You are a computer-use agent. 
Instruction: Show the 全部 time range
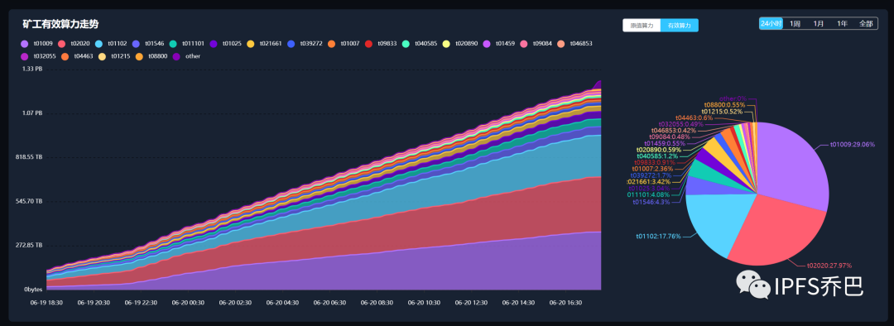[866, 23]
